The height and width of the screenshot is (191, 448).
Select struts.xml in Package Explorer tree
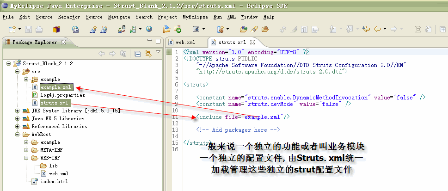coord(55,103)
